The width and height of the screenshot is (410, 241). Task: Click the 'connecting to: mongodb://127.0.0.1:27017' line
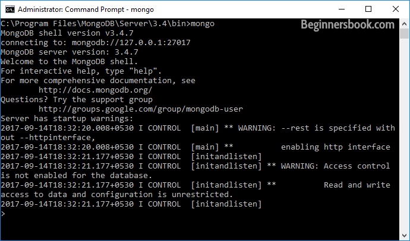[96, 43]
